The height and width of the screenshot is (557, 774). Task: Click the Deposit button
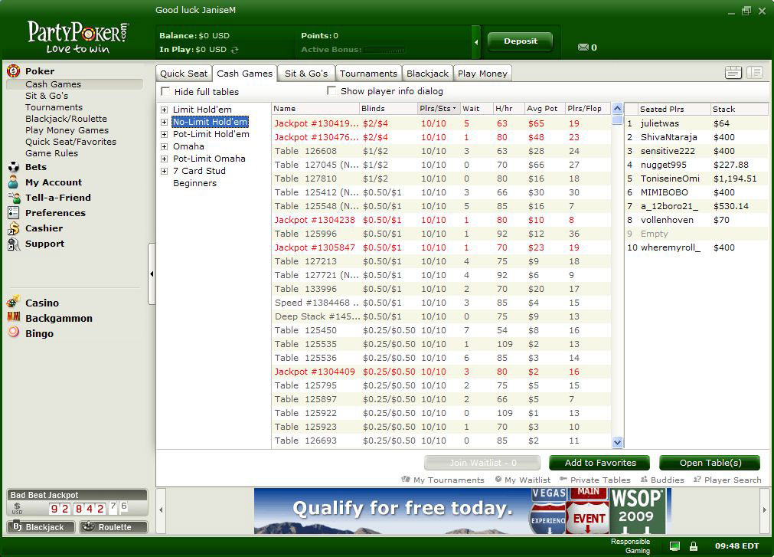pos(521,41)
